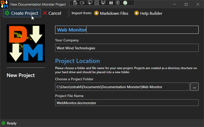Click the "Ready" status bar text
This screenshot has height=127, width=204.
tap(12, 123)
